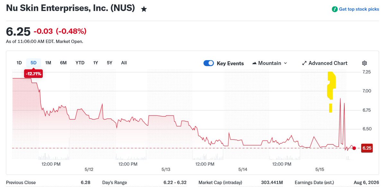The width and height of the screenshot is (385, 187).
Task: Click the 5/15 date label on x-axis
Action: pyautogui.click(x=320, y=169)
